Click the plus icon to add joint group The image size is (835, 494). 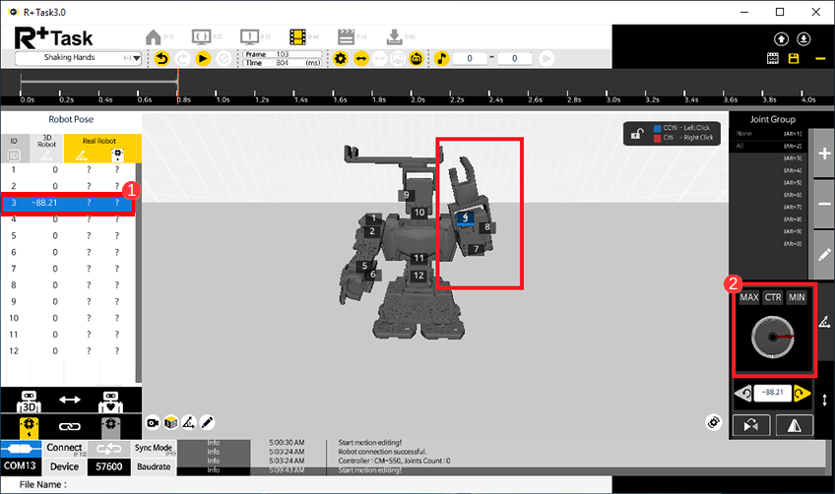tap(824, 154)
